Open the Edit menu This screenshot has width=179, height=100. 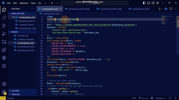click(15, 3)
